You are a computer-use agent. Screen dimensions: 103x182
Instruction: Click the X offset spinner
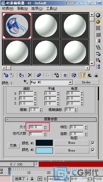35,93
